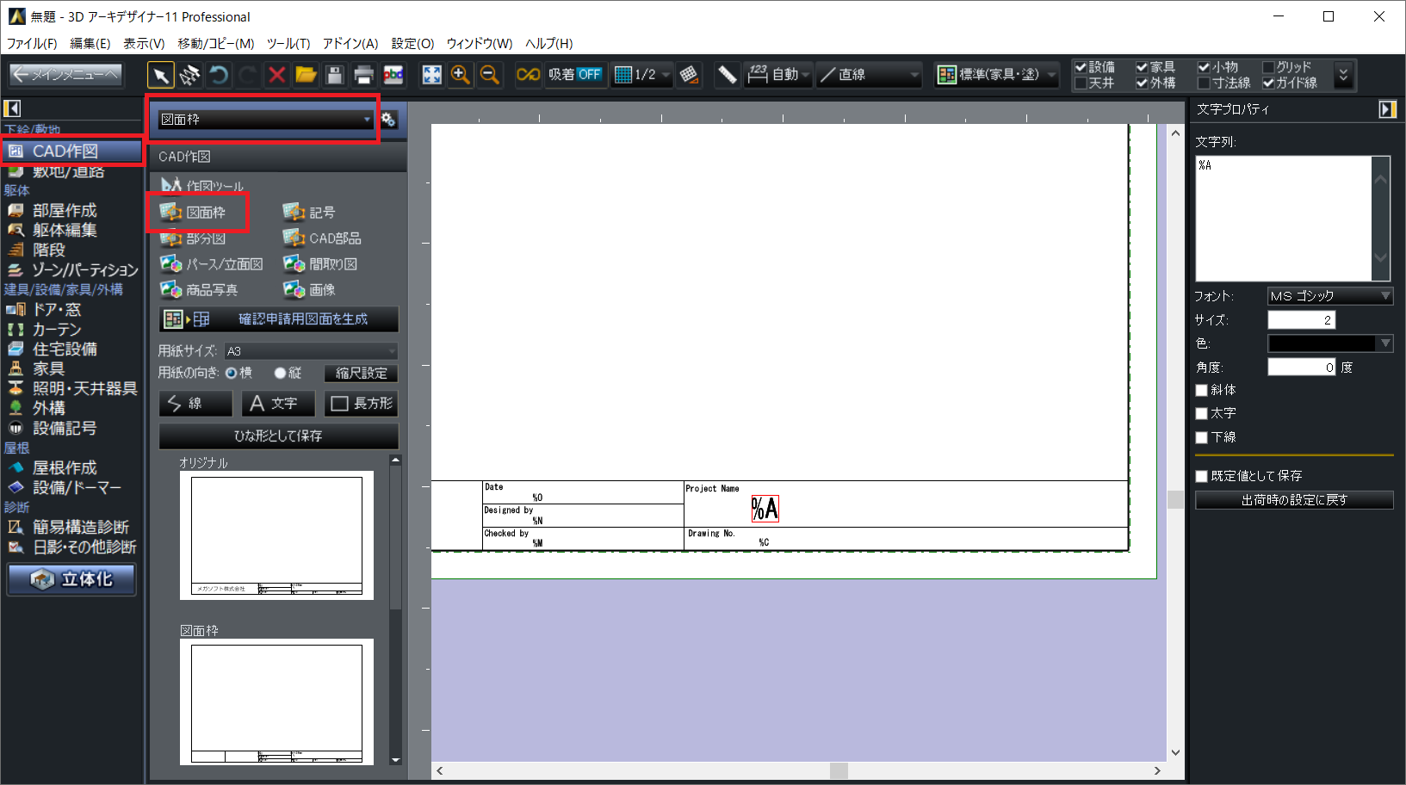Enable the 太字 bold checkbox

click(1202, 413)
